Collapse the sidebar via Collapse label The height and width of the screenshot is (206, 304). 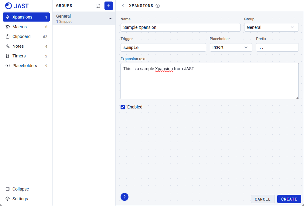pyautogui.click(x=21, y=189)
